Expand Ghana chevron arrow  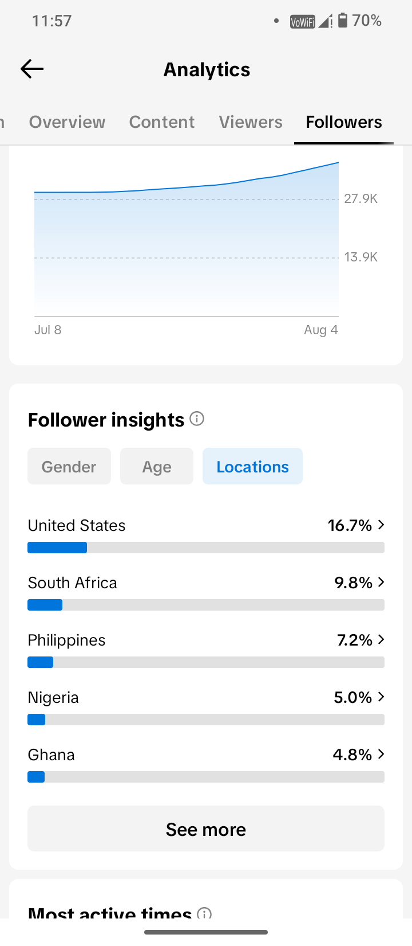tap(381, 754)
